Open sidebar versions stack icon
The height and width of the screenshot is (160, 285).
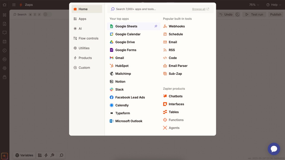pyautogui.click(x=4, y=77)
